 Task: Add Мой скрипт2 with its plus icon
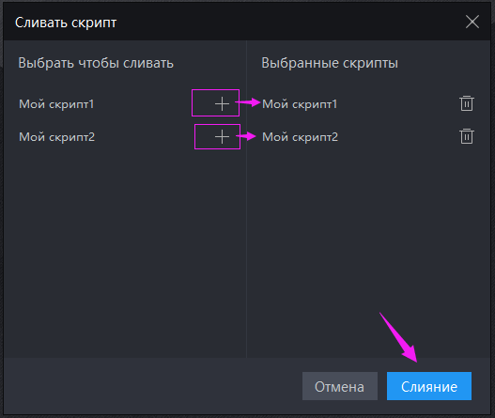click(222, 137)
